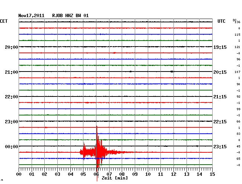Click the 23:00 CET time label
242x184 pixels.
pyautogui.click(x=12, y=122)
